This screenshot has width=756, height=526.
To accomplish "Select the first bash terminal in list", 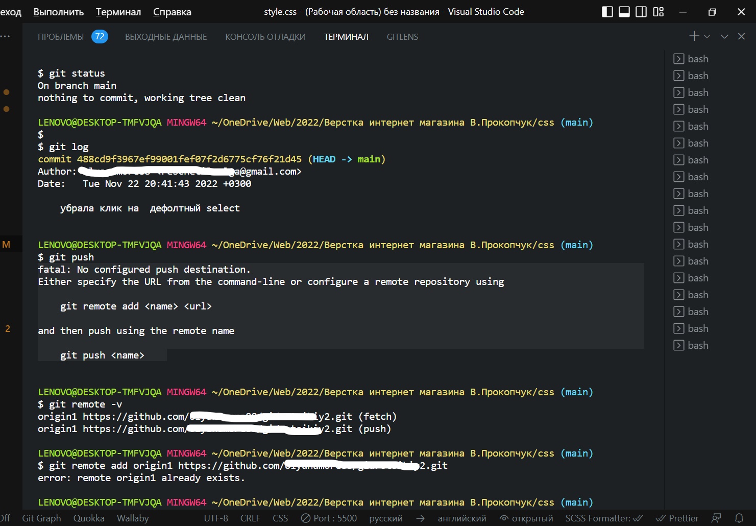I will [x=691, y=59].
